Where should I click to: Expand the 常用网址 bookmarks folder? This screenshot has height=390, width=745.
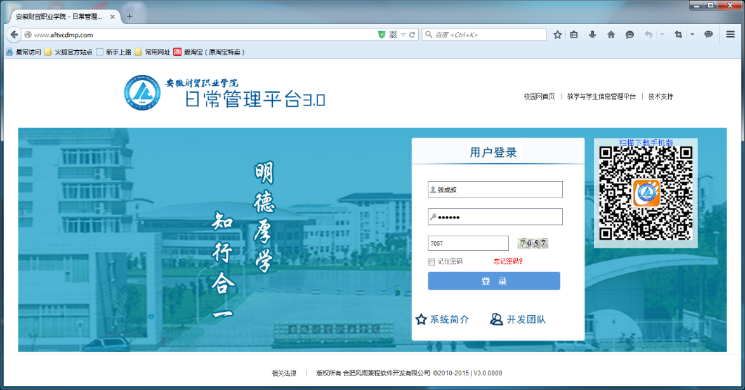pos(152,52)
